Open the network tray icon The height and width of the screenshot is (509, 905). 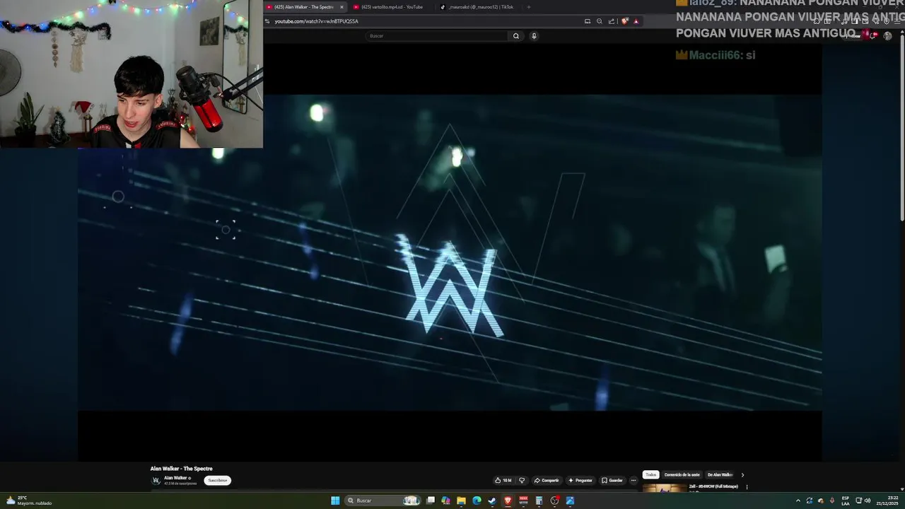pos(858,501)
